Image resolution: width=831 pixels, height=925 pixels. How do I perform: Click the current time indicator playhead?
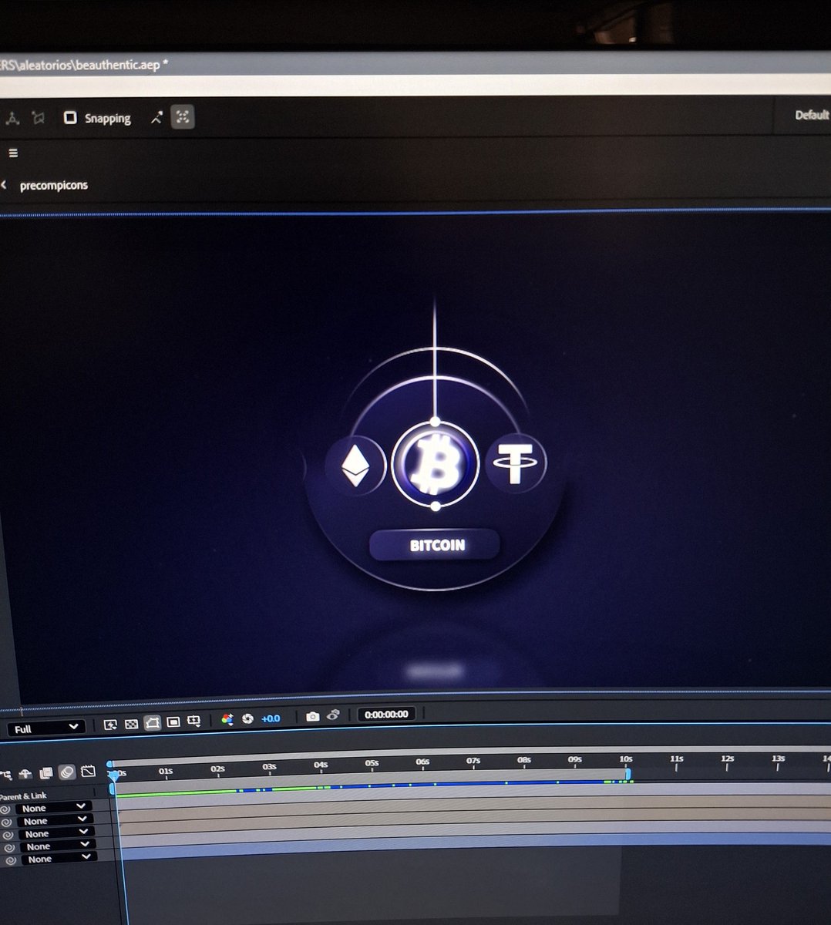114,775
